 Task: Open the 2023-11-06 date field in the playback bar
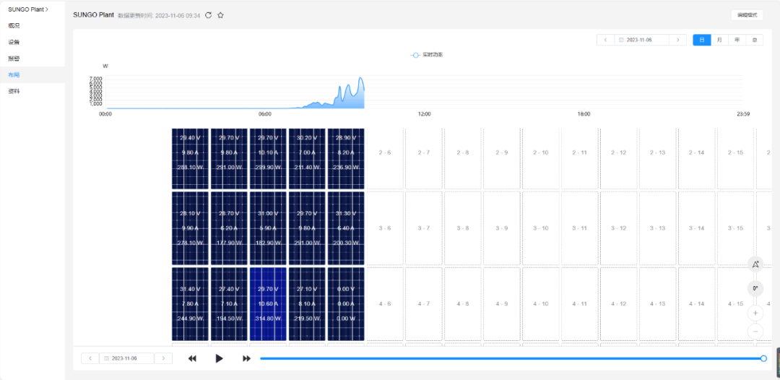[127, 358]
